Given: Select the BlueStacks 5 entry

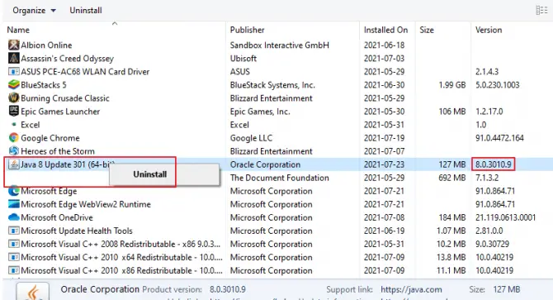Looking at the screenshot, I should click(x=44, y=85).
